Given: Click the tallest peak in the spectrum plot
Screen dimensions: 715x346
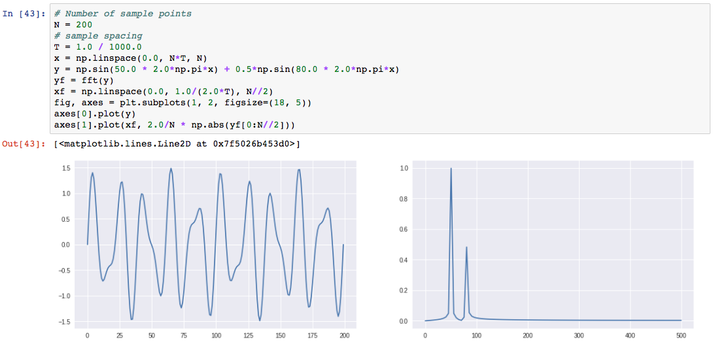Looking at the screenshot, I should 451,170.
